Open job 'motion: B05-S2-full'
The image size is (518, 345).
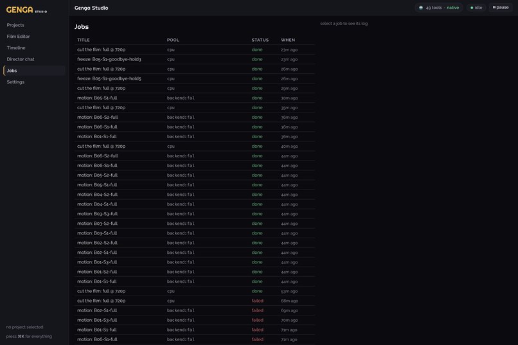click(x=195, y=175)
